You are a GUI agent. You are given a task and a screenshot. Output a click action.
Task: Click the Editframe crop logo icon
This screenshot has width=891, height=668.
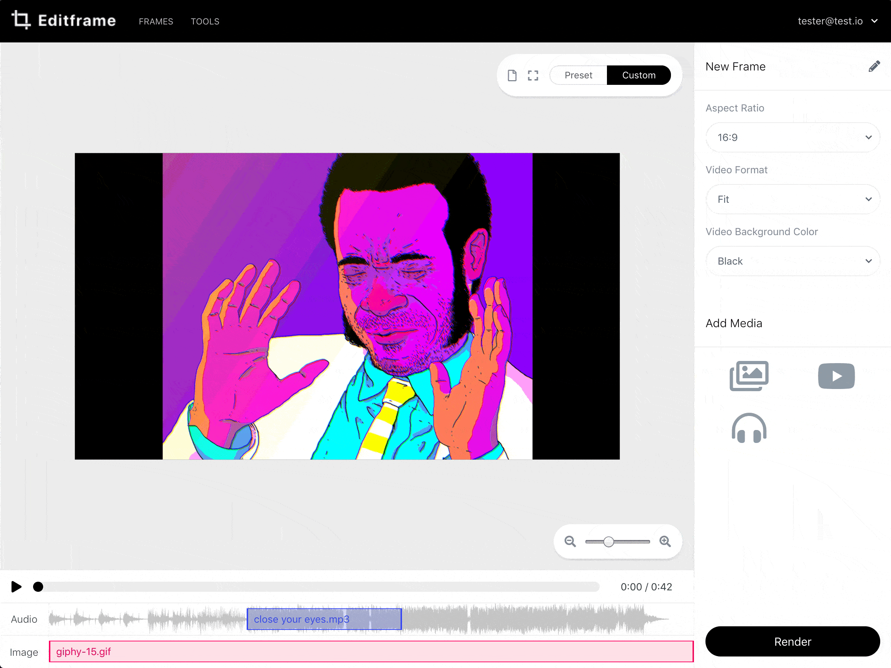pyautogui.click(x=21, y=20)
